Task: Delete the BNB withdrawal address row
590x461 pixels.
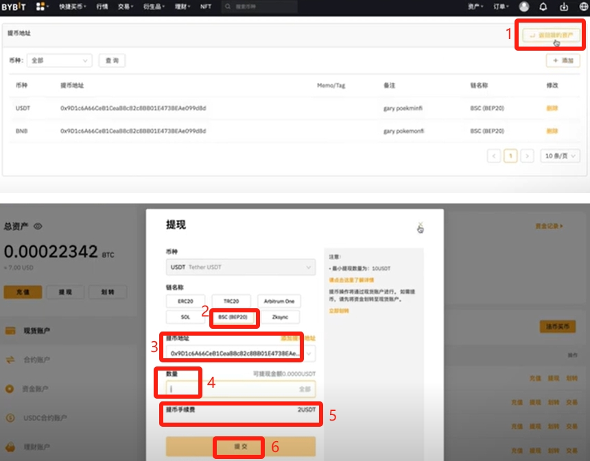Action: [552, 131]
